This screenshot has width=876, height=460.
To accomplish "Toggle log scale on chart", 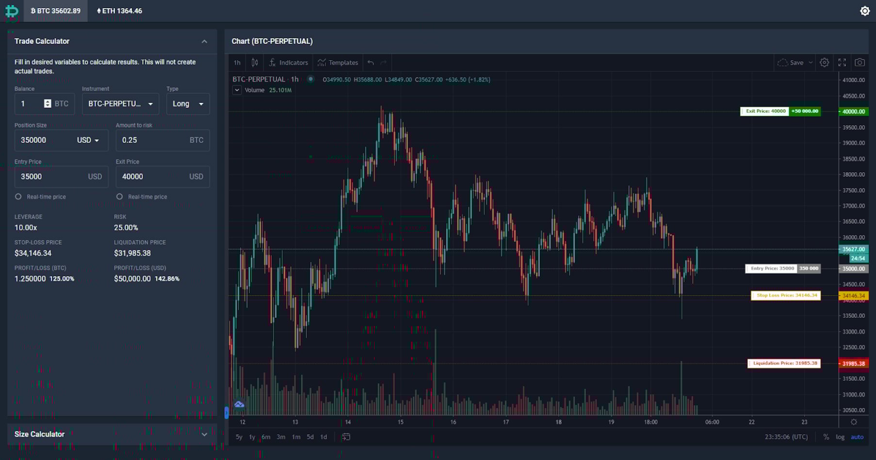I will (840, 437).
